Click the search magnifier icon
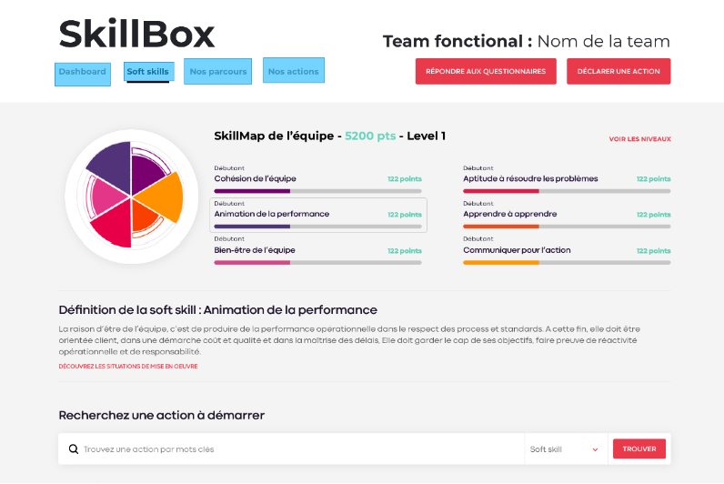 click(x=74, y=449)
